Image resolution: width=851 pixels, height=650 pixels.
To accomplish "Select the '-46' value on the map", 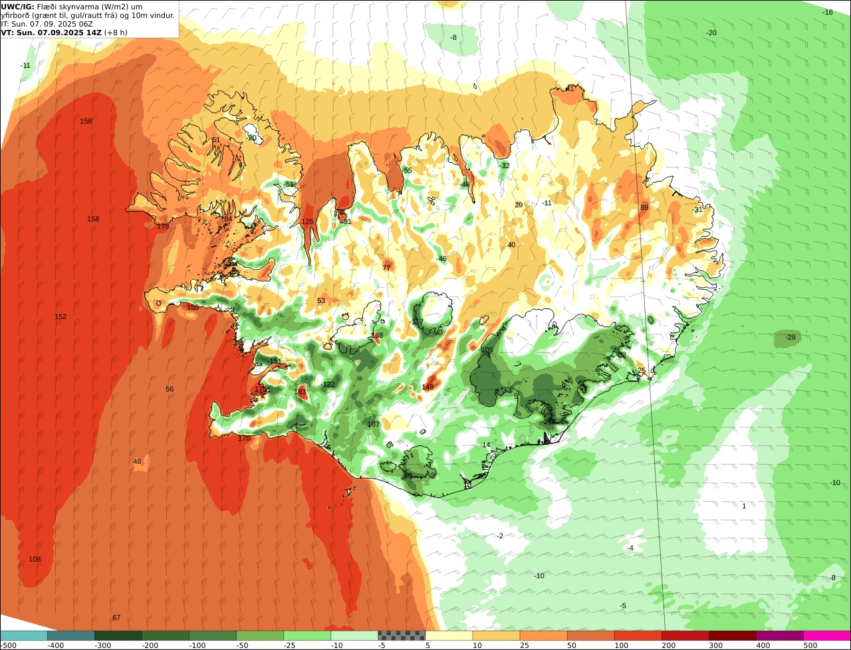I will click(x=441, y=259).
